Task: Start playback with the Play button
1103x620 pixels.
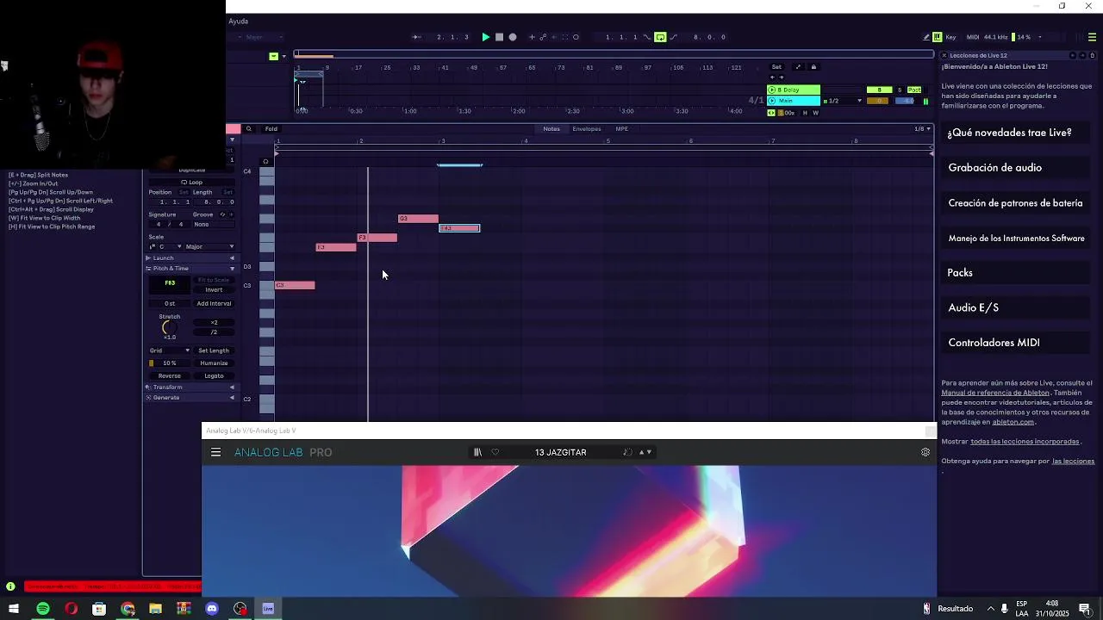Action: point(486,37)
